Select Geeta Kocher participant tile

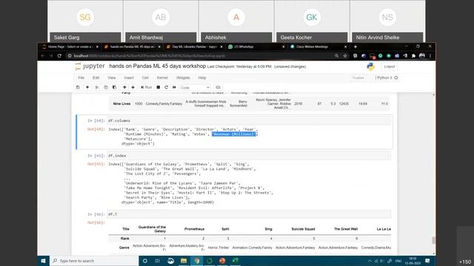coord(312,21)
